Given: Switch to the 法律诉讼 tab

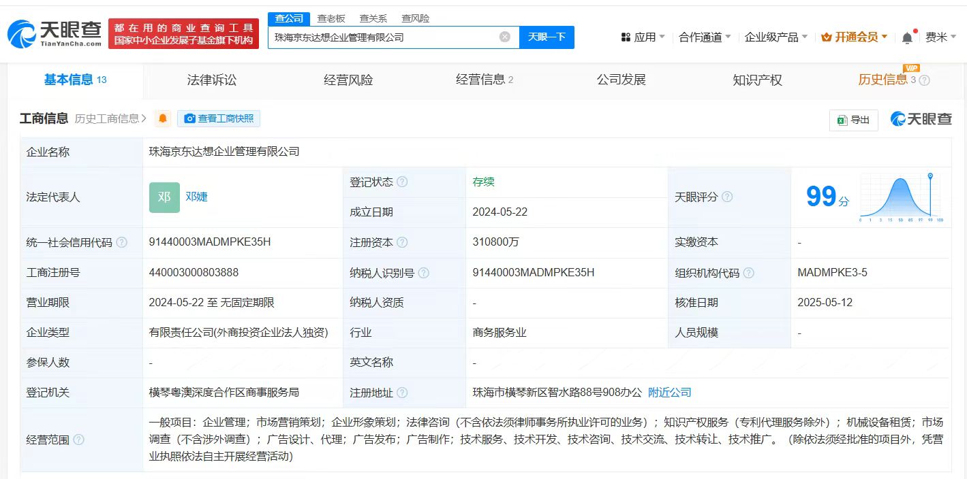Looking at the screenshot, I should 212,80.
